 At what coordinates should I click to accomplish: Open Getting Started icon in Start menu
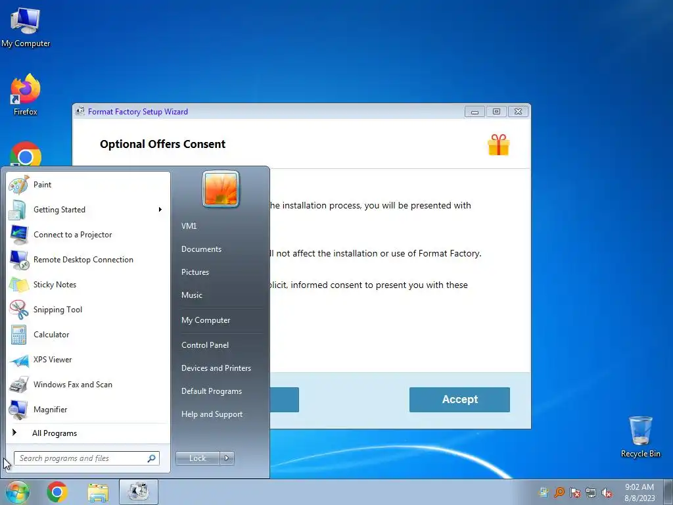coord(18,210)
